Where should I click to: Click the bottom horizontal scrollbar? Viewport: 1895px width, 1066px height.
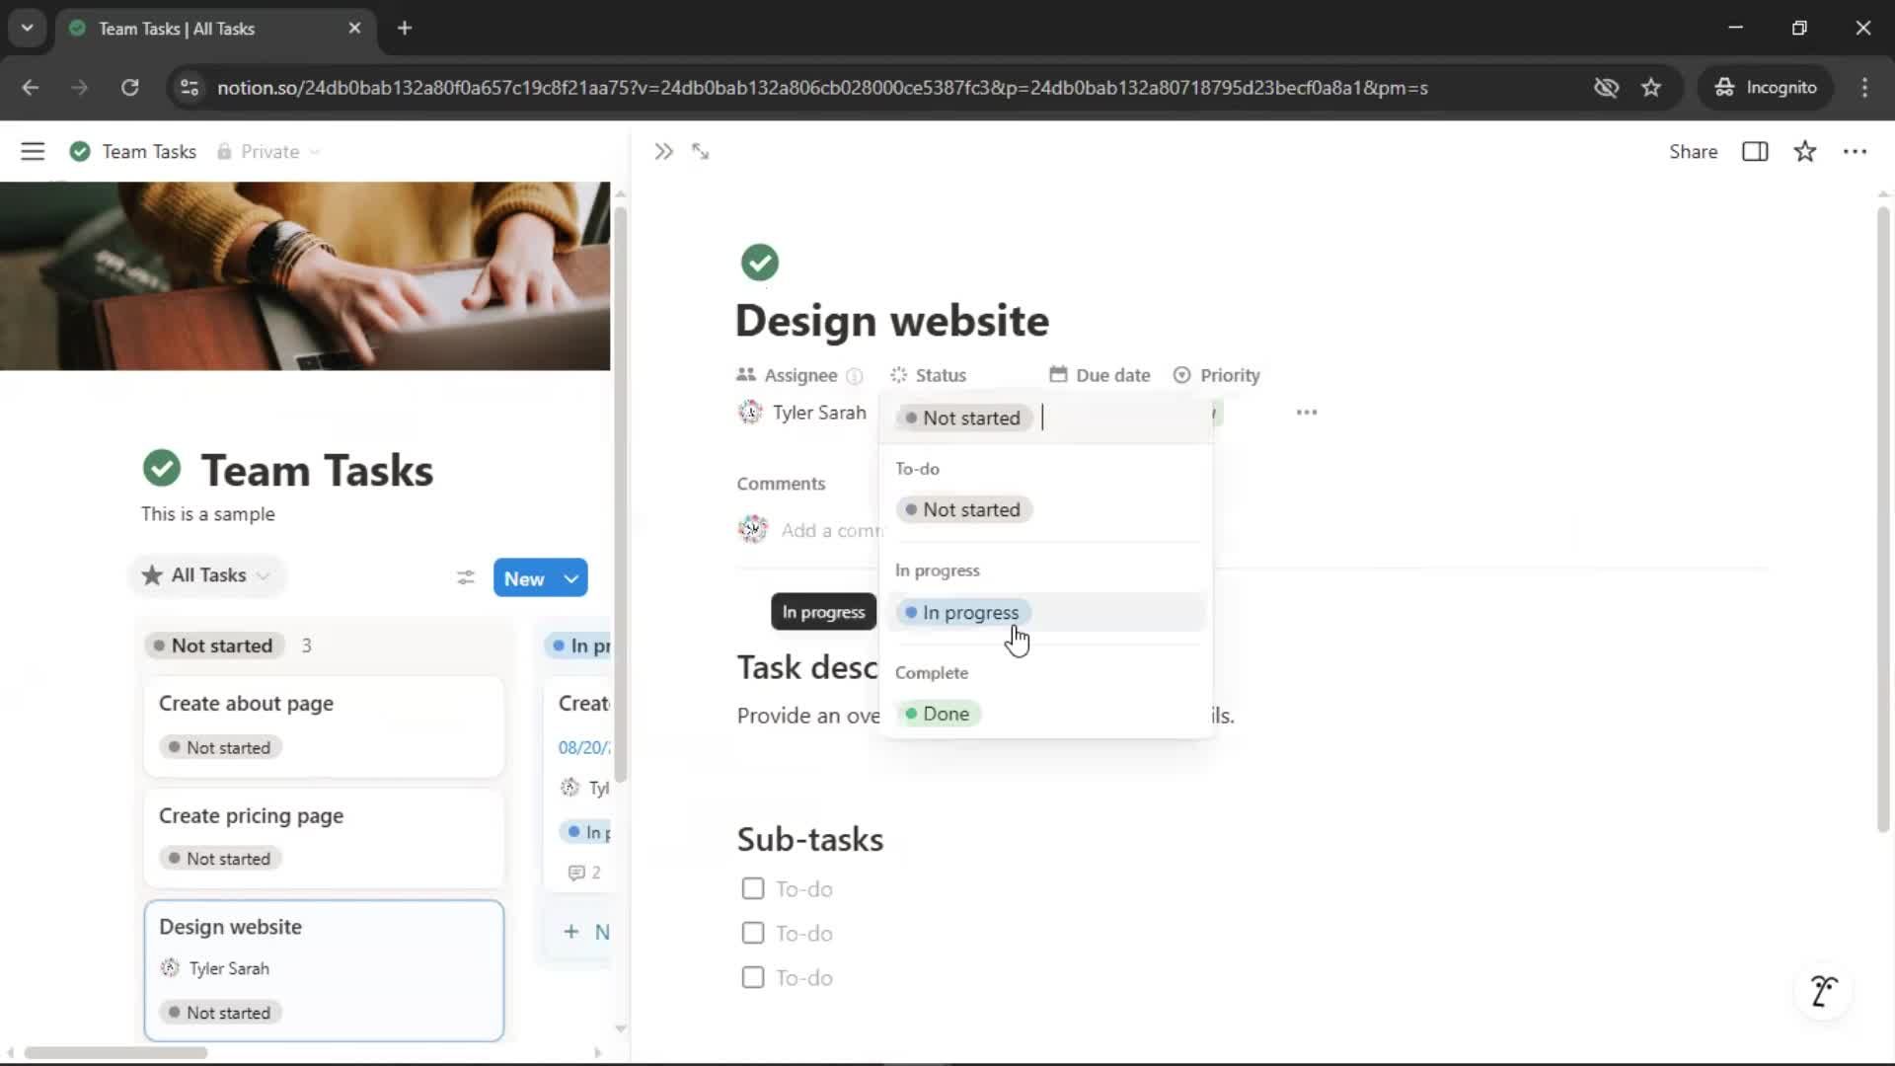coord(115,1053)
